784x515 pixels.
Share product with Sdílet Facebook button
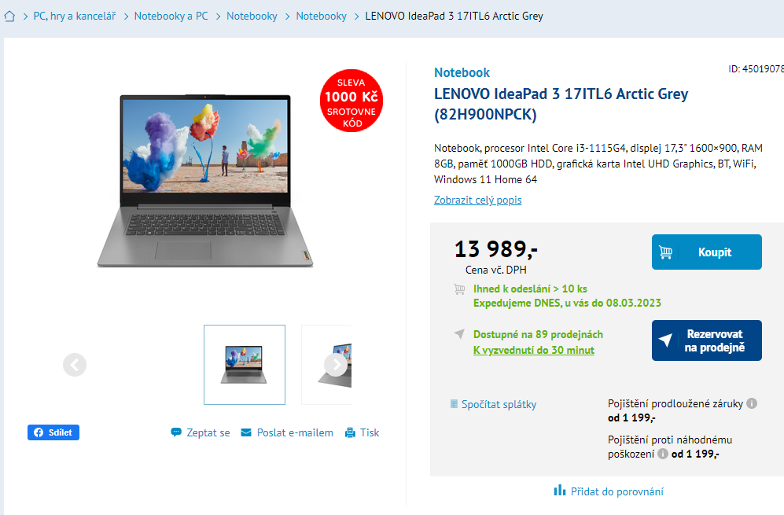53,432
